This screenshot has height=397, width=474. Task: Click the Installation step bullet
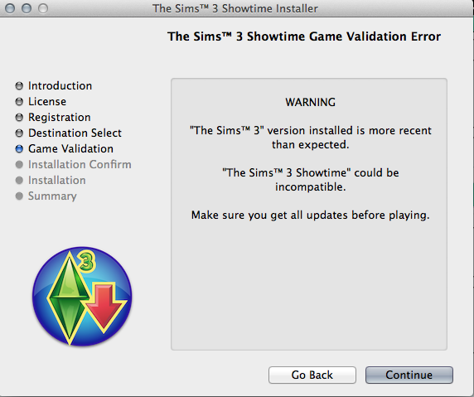[x=19, y=180]
